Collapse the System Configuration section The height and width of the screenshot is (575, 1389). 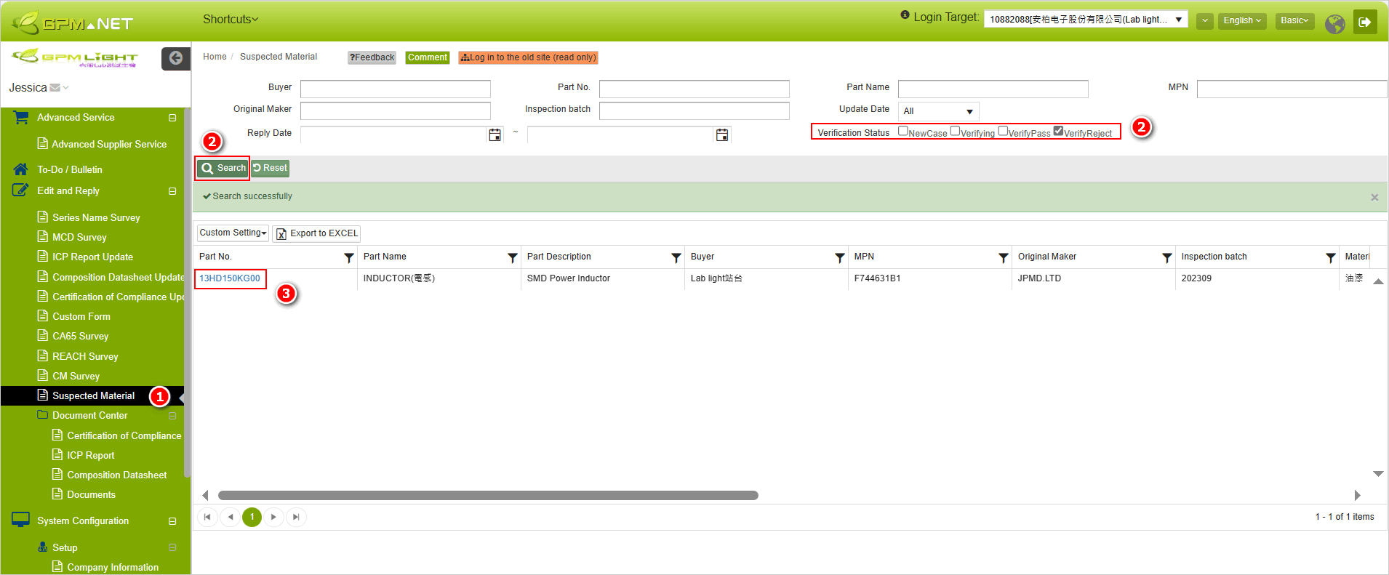click(x=172, y=521)
